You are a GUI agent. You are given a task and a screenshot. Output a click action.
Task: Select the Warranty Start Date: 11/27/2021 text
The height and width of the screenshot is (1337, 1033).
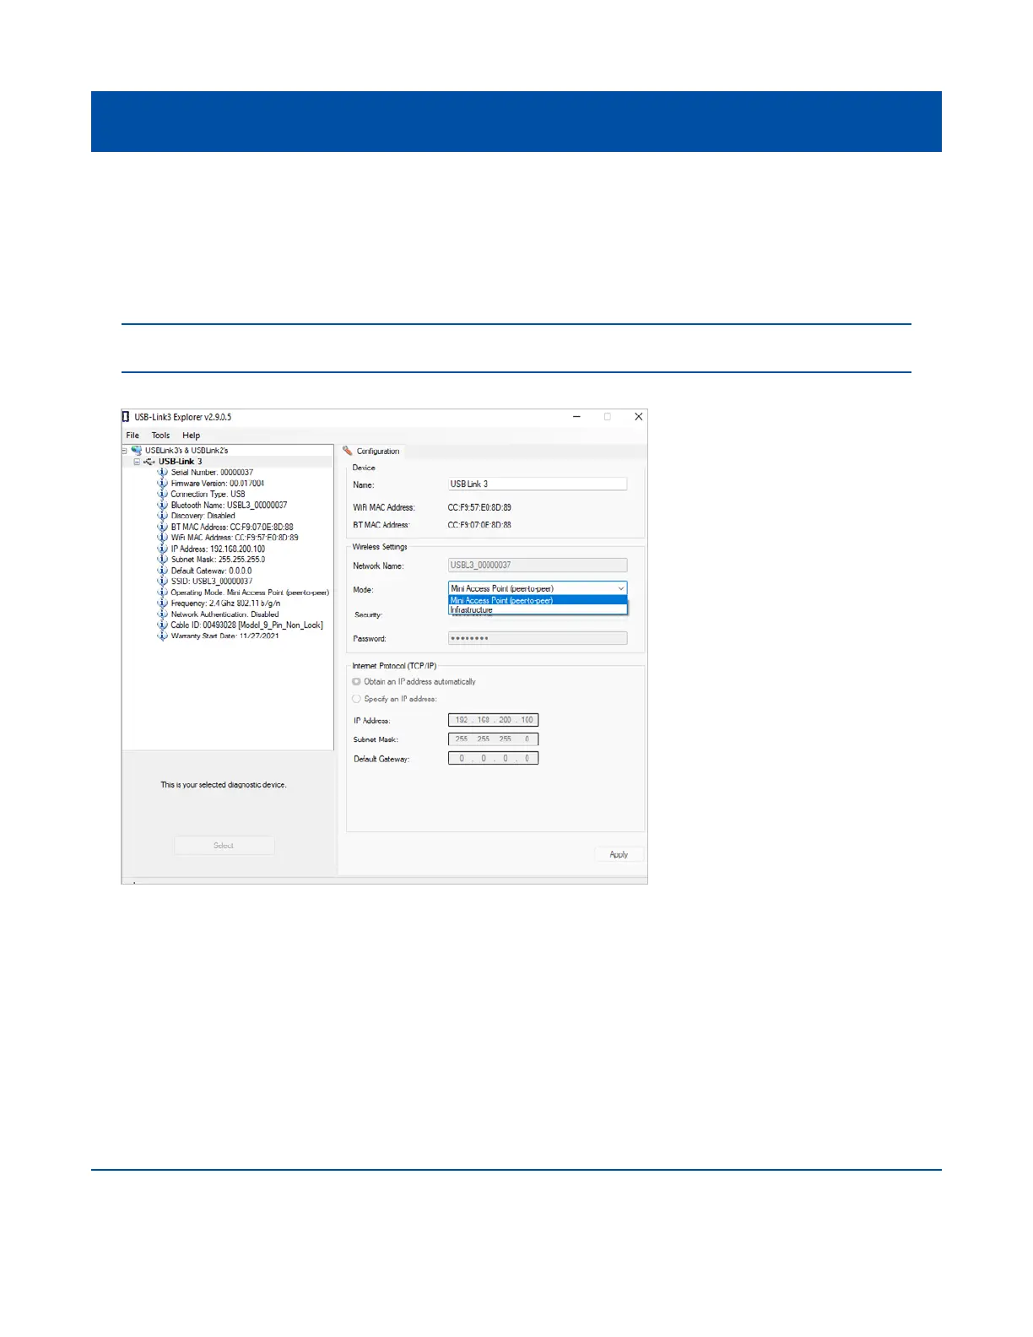click(224, 636)
